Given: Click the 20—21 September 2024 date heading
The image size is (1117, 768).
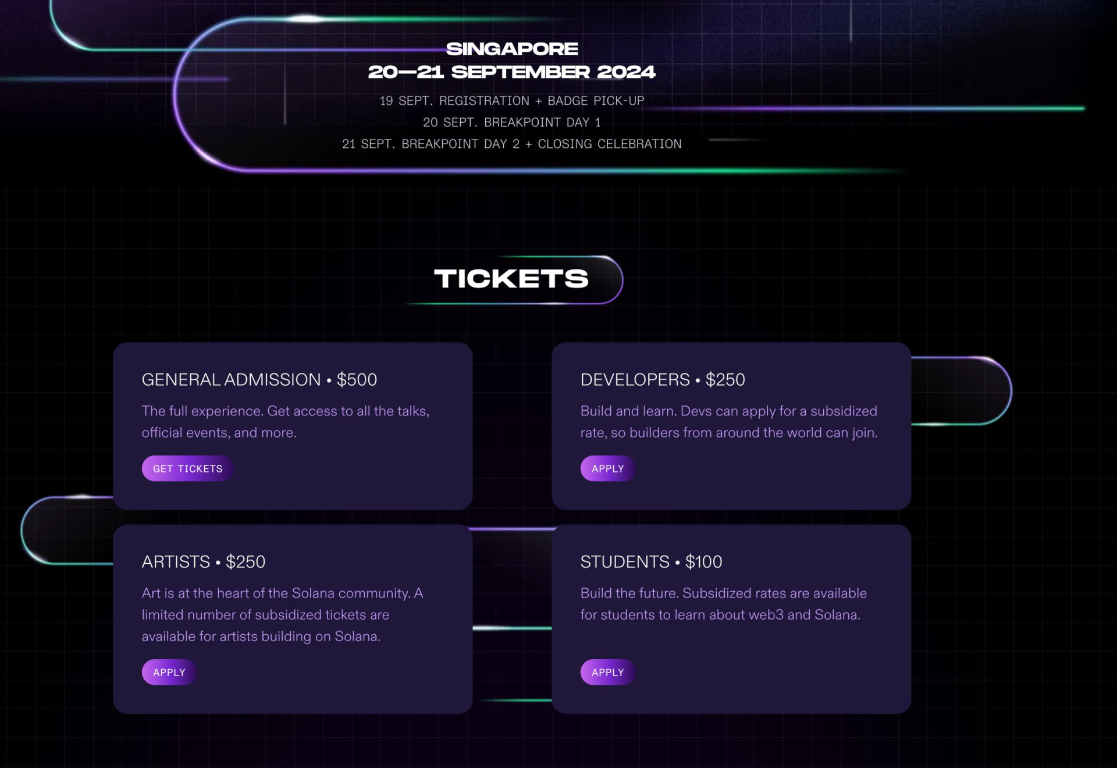Looking at the screenshot, I should 512,72.
